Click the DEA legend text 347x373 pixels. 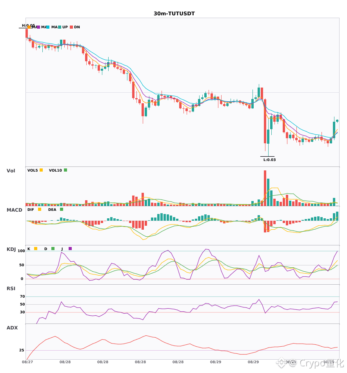(x=52, y=210)
